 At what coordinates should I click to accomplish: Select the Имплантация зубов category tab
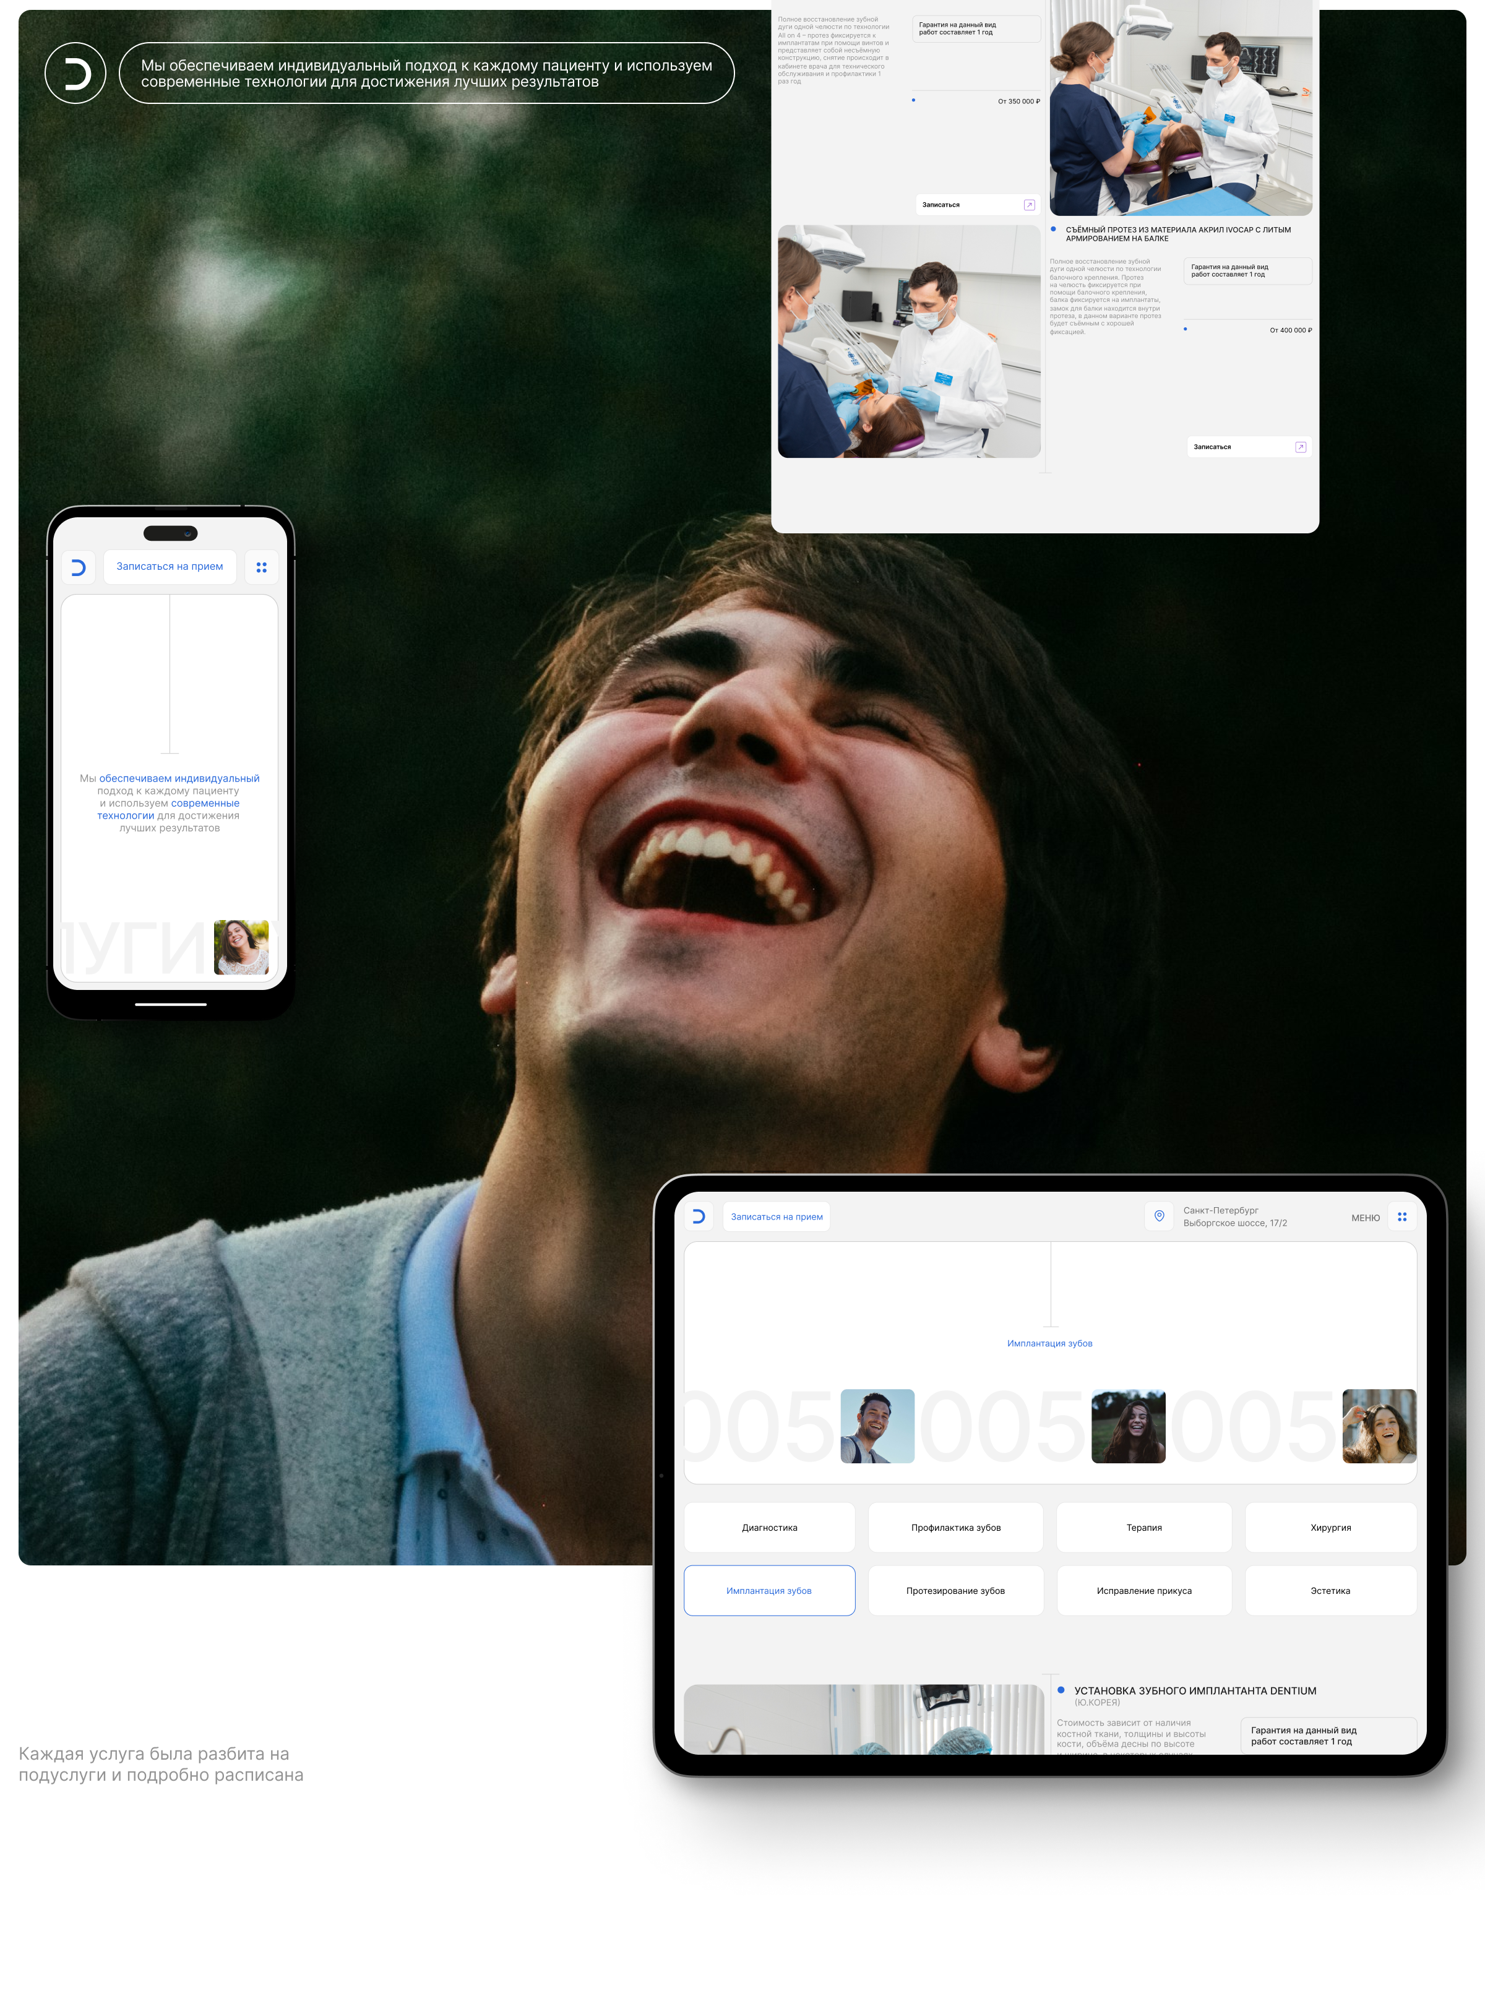[770, 1590]
